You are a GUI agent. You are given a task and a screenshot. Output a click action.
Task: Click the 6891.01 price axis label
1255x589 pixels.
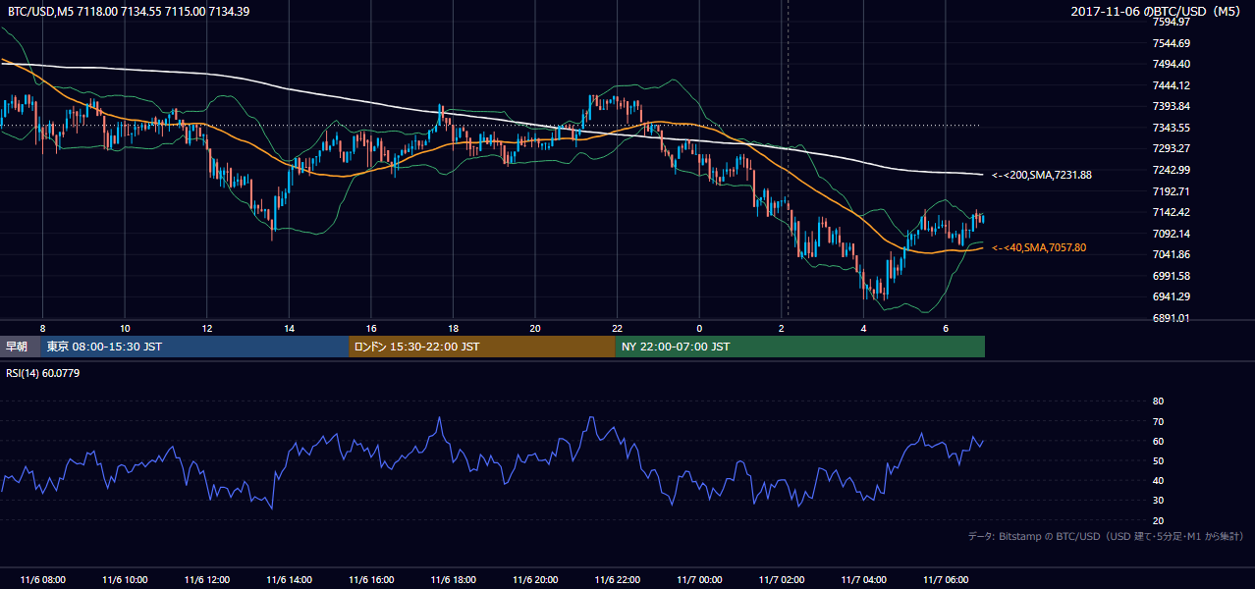point(1171,318)
